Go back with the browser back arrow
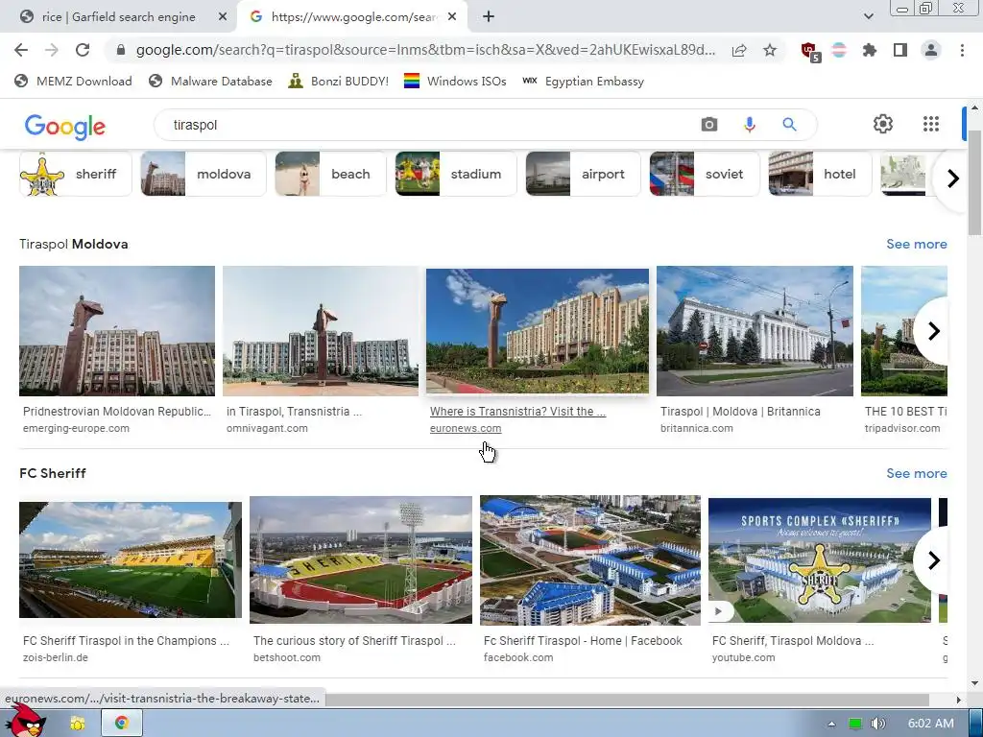This screenshot has height=737, width=983. tap(21, 50)
